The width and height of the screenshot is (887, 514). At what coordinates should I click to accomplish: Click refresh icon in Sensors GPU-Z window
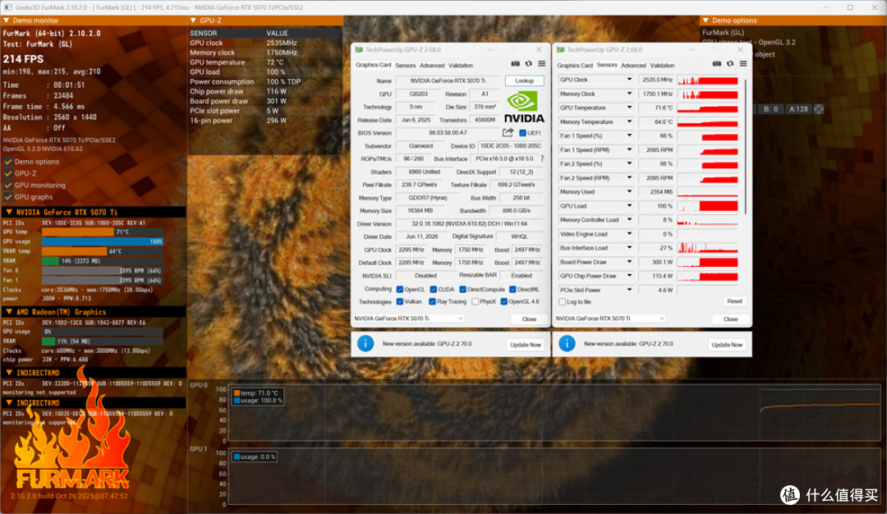(730, 64)
